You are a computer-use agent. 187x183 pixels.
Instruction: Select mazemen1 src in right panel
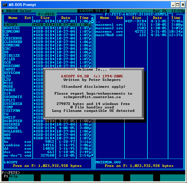point(139,25)
